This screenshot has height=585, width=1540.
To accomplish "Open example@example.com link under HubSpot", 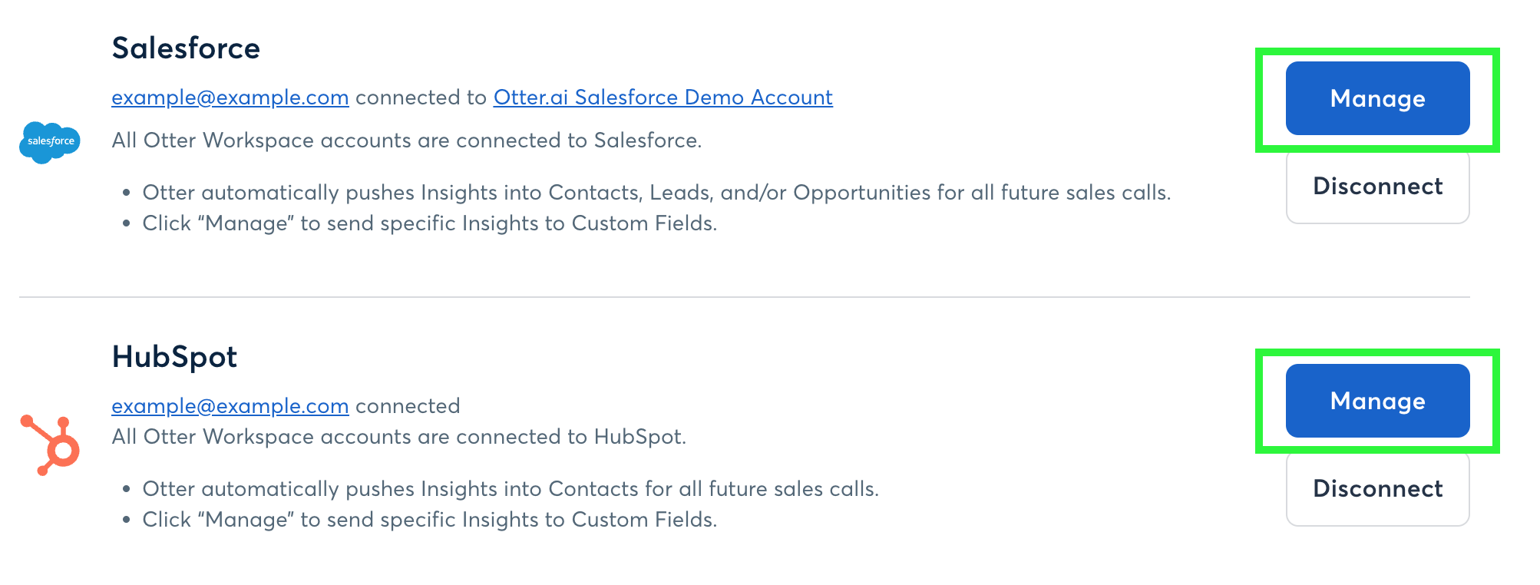I will pos(230,406).
